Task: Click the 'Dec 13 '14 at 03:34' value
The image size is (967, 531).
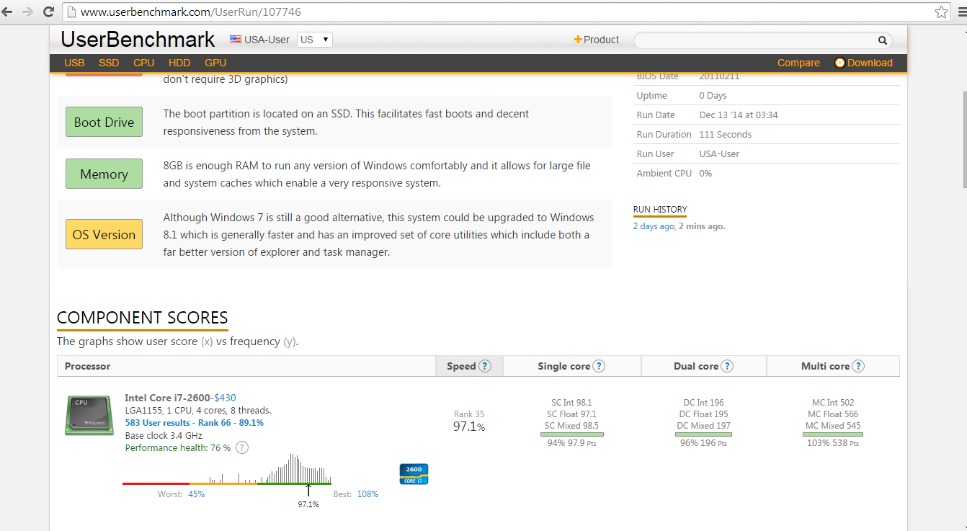Action: click(x=739, y=115)
